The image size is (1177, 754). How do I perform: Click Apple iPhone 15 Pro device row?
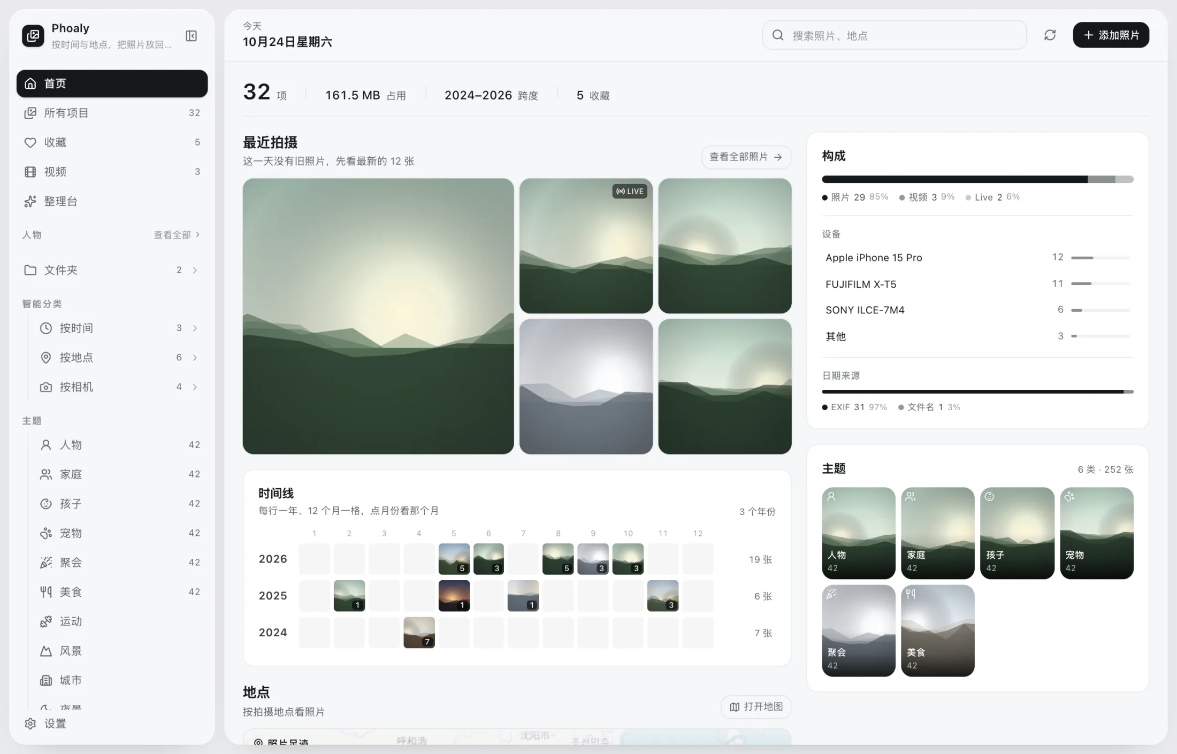(x=977, y=258)
